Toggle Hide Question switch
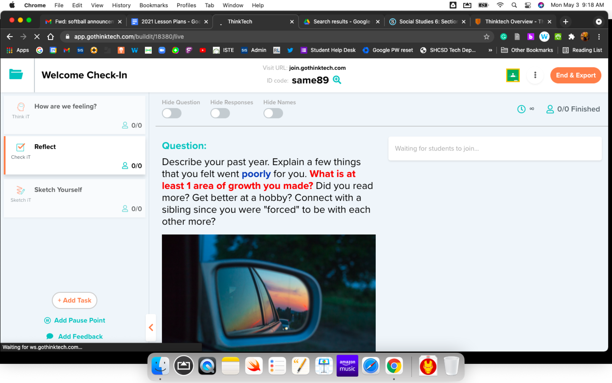 [172, 113]
